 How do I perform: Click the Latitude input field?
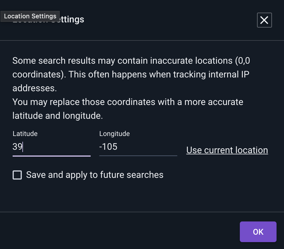pyautogui.click(x=51, y=147)
